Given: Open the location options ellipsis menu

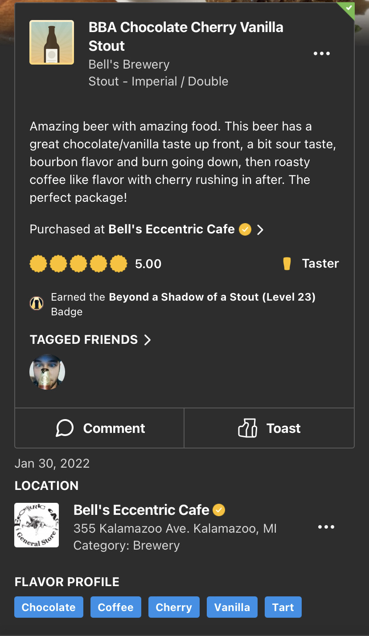Looking at the screenshot, I should (x=326, y=527).
